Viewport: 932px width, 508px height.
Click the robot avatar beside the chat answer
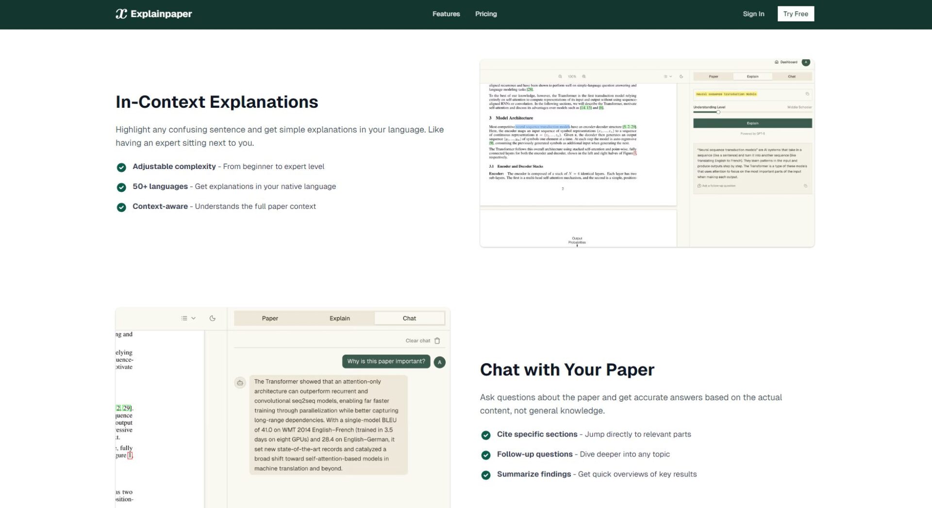point(240,383)
